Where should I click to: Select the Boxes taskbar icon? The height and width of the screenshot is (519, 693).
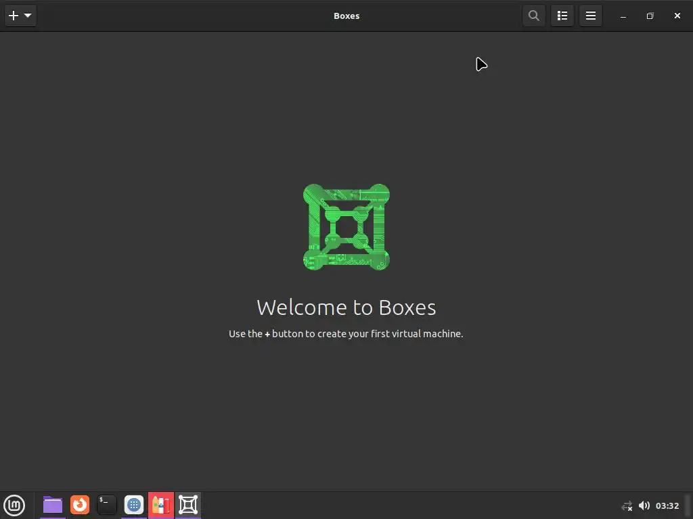188,505
